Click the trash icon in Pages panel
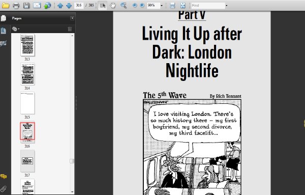305x195 pixels. click(70, 29)
